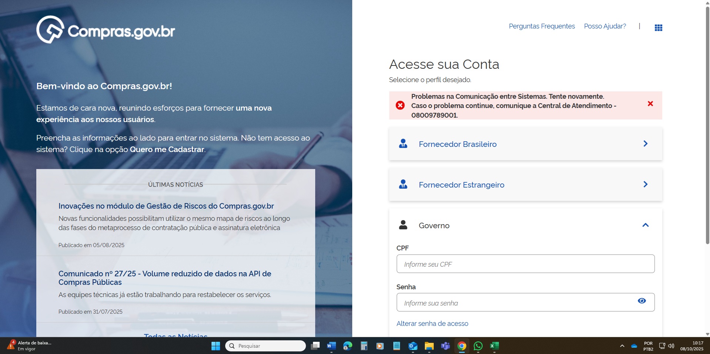Image resolution: width=710 pixels, height=354 pixels.
Task: Expand the Fornecedor Brasileiro panel chevron
Action: (x=645, y=144)
